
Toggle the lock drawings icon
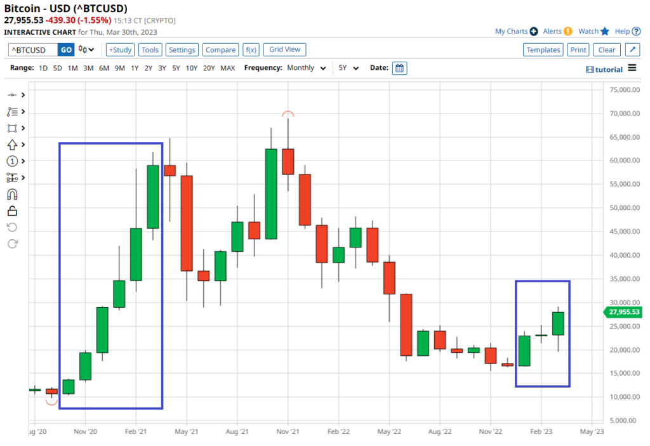pos(12,211)
